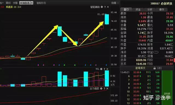Select the 13:49:21 trade row

tap(141, 72)
